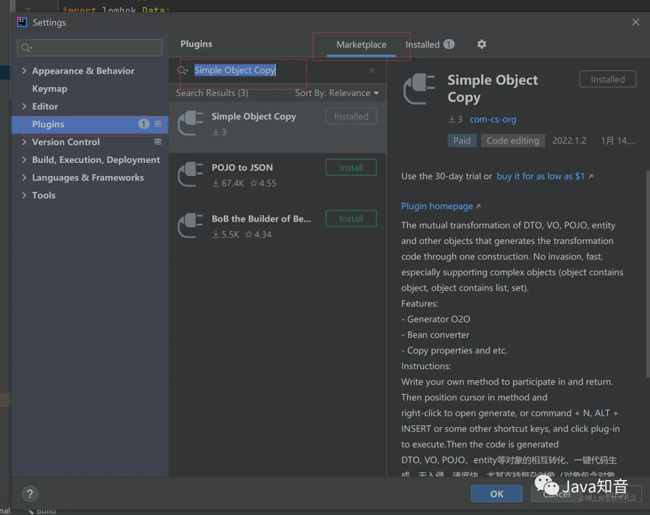Expand the Version Control node
Viewport: 650px width, 515px height.
tap(24, 142)
